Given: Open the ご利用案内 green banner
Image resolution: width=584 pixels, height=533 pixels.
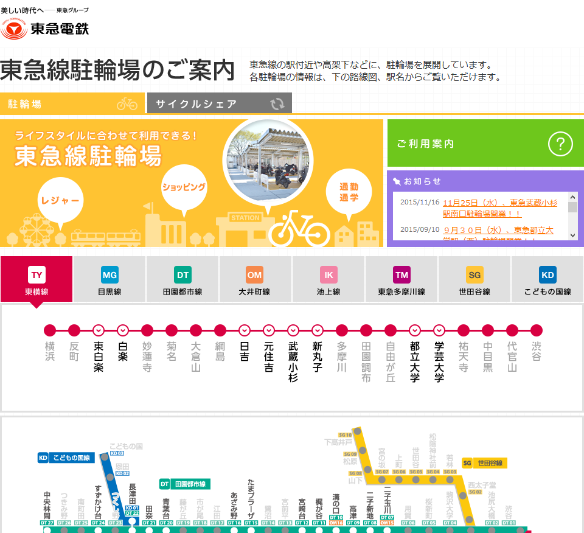Looking at the screenshot, I should pyautogui.click(x=485, y=143).
